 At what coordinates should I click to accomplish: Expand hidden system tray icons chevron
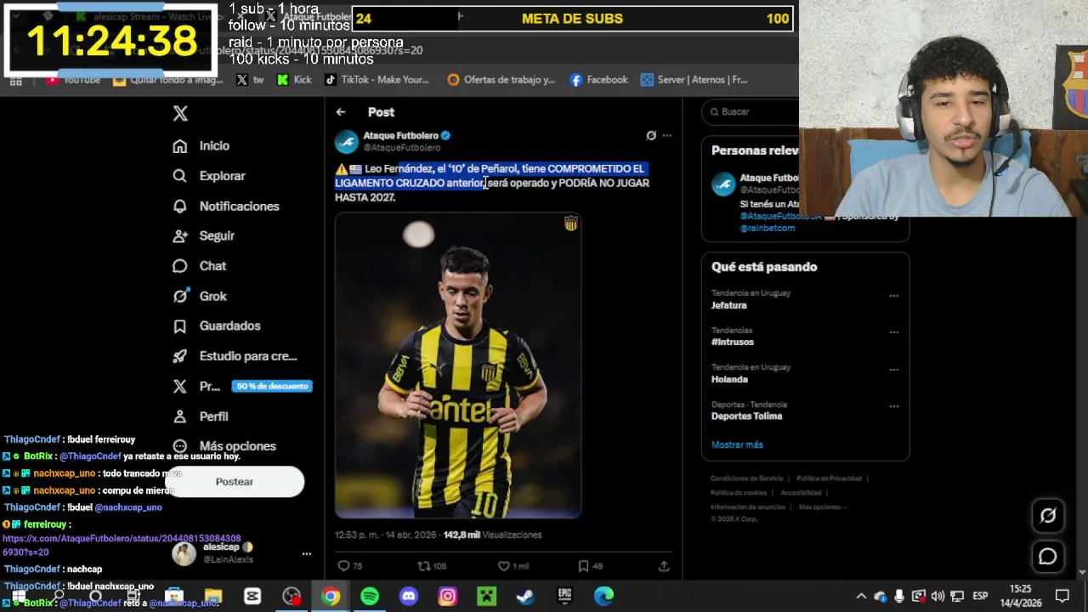pos(861,597)
